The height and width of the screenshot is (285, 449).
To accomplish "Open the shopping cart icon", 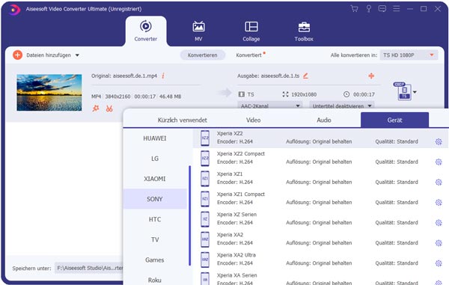I will [354, 9].
